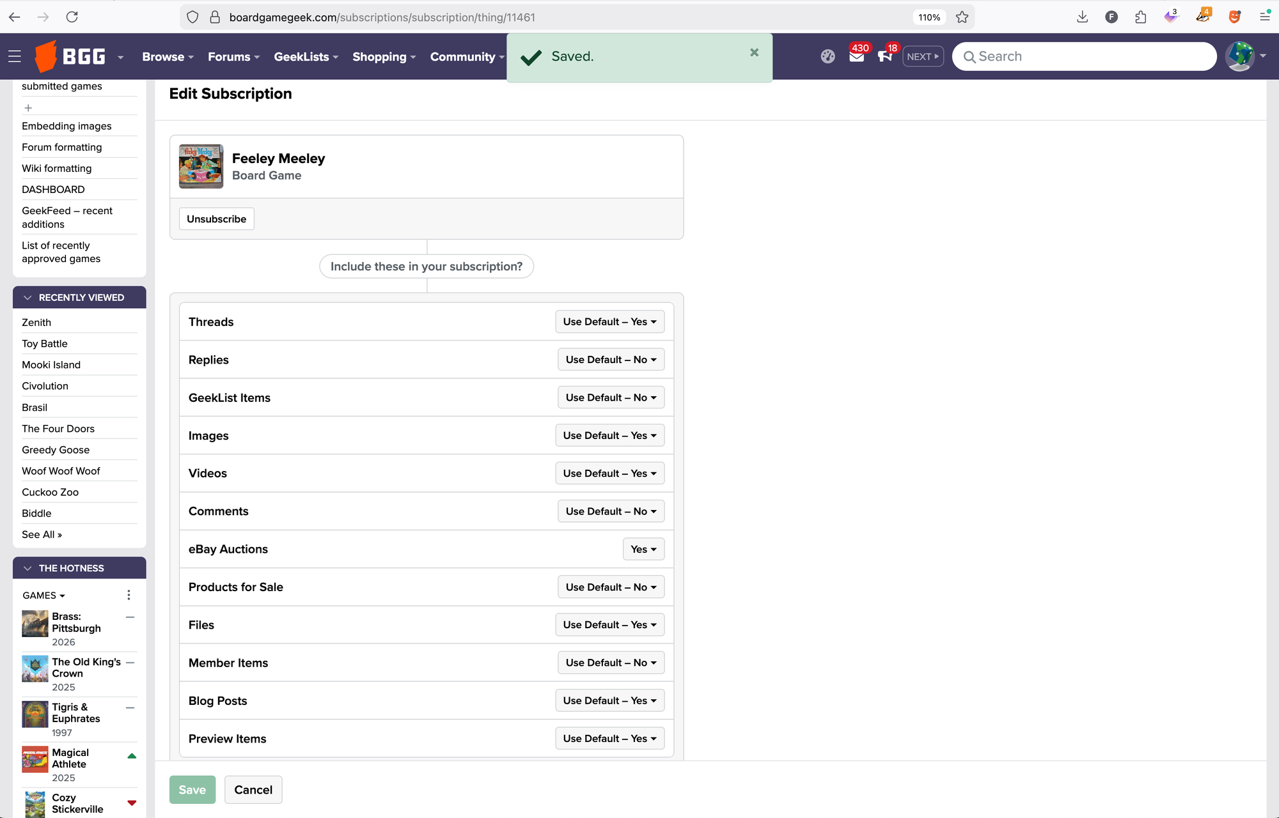Click inside the Search field

1083,56
